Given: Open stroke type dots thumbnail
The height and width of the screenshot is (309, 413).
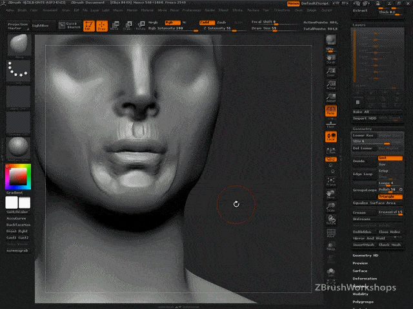Looking at the screenshot, I should (x=19, y=71).
